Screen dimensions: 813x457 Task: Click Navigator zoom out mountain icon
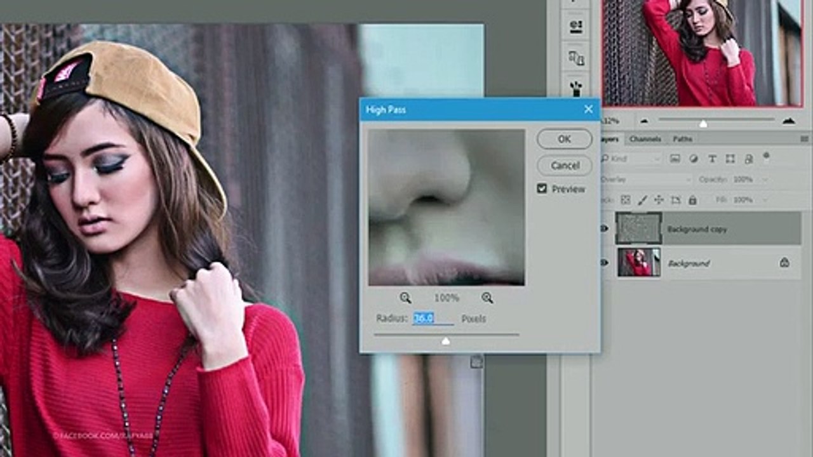pos(643,121)
